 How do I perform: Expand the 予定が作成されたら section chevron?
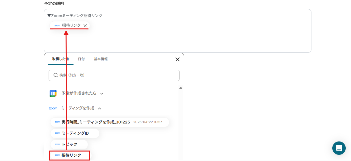click(x=102, y=94)
